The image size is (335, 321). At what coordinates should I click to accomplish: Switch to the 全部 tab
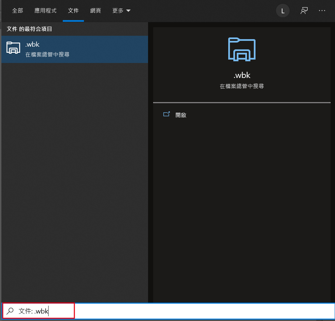[x=17, y=11]
